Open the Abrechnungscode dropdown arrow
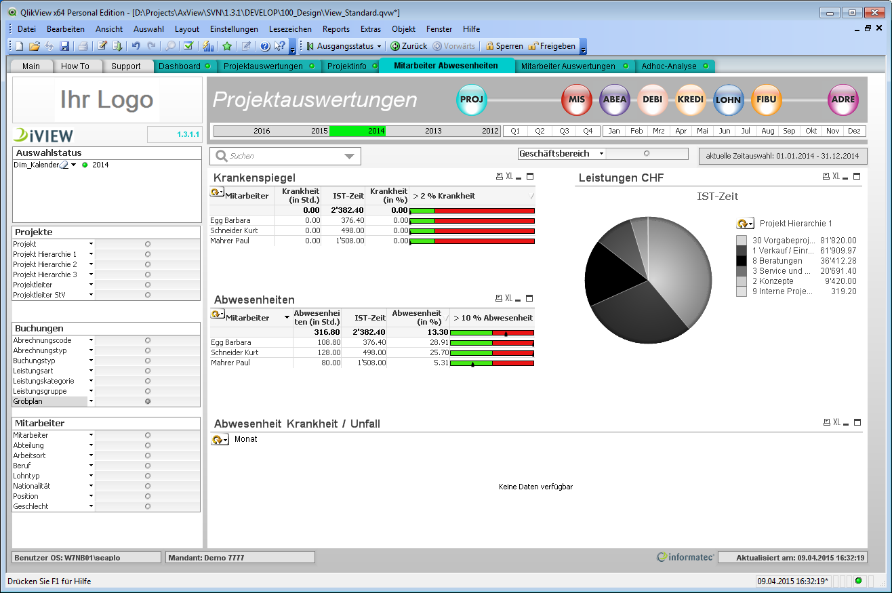 [91, 340]
